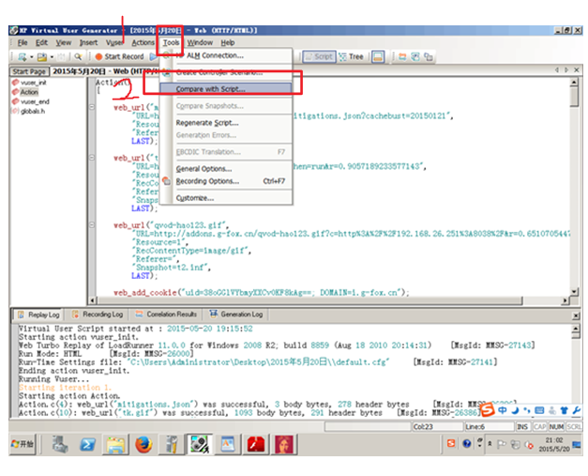This screenshot has height=476, width=588.
Task: Toggle the output window panel icon
Action: point(378,57)
